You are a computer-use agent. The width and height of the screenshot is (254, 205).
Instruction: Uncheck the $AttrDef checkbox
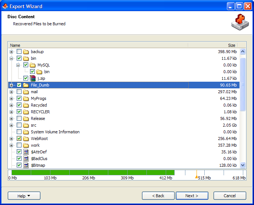[x=19, y=152]
